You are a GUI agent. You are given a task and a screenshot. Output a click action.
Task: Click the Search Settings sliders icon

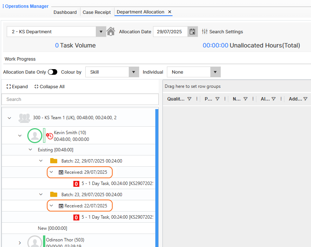click(205, 31)
